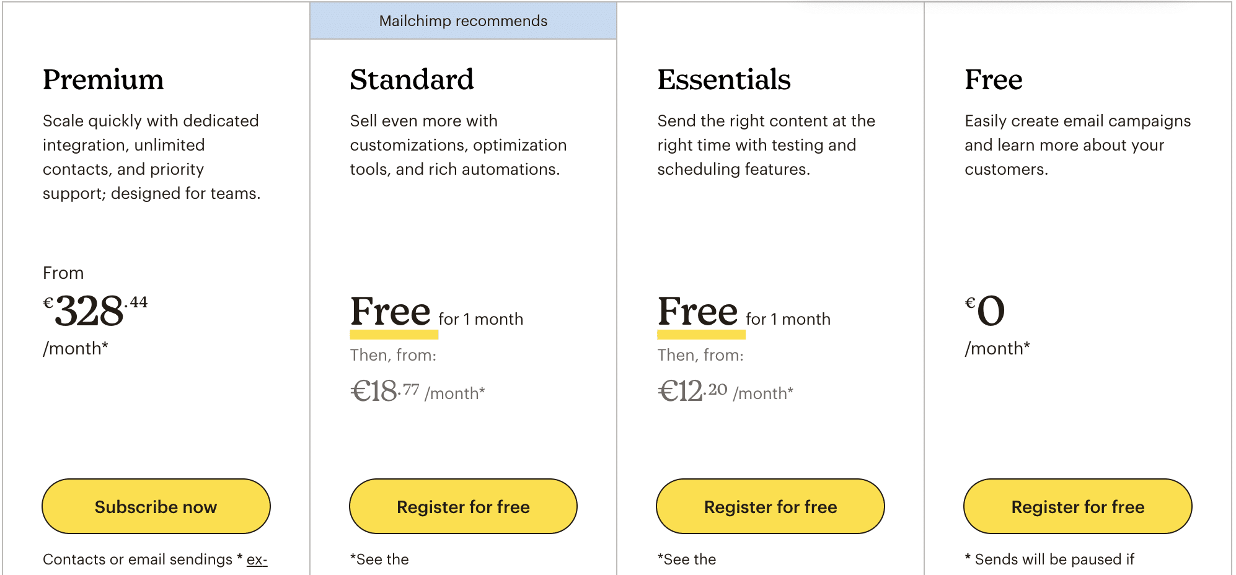Click Register for free under Free plan
The width and height of the screenshot is (1236, 575).
[1078, 506]
